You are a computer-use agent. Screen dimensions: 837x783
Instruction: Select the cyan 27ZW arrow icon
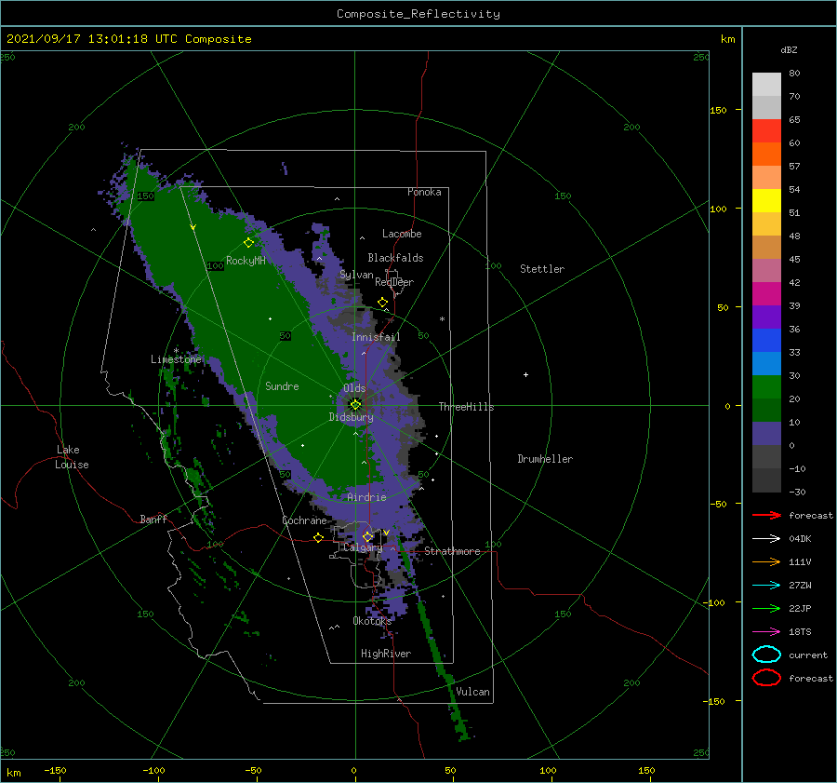point(766,586)
